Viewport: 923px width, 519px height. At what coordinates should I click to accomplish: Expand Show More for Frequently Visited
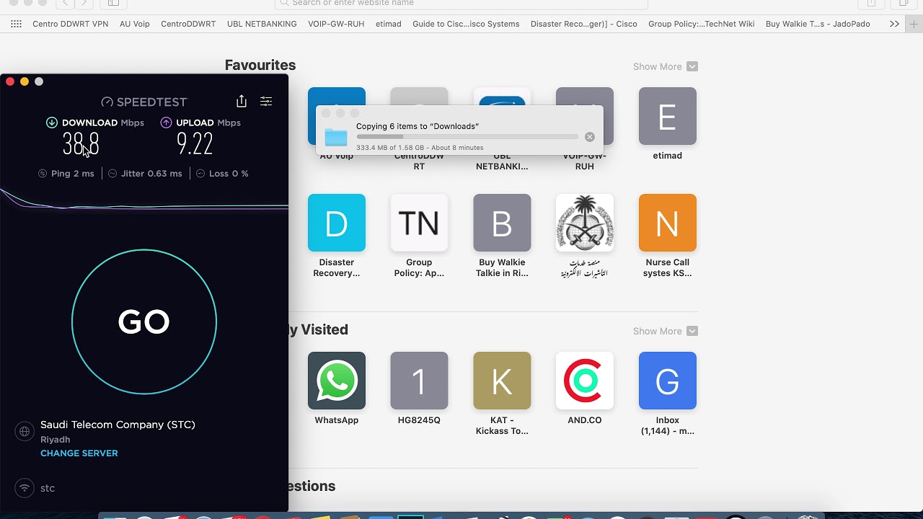pyautogui.click(x=665, y=331)
